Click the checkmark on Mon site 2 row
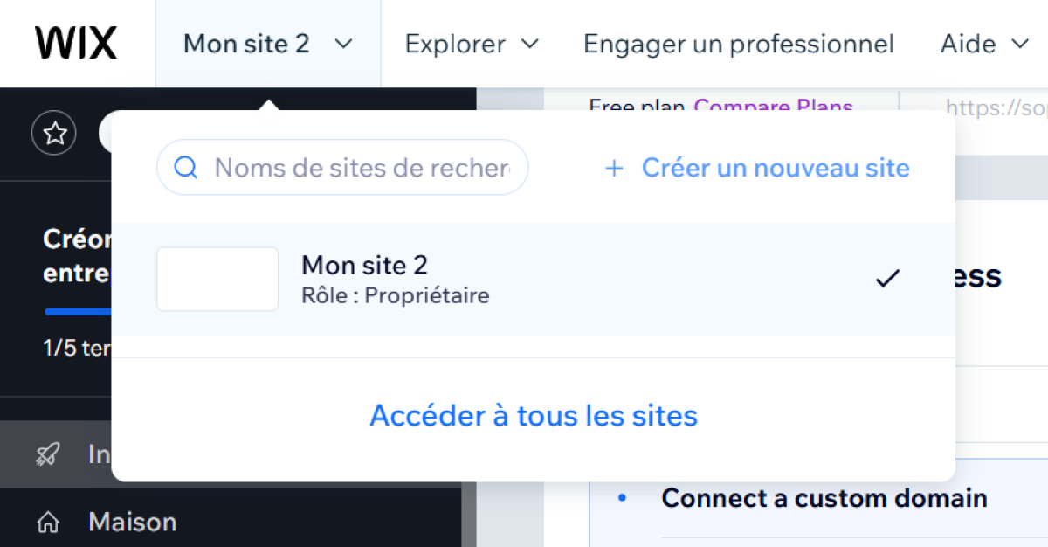The image size is (1048, 547). click(x=887, y=279)
